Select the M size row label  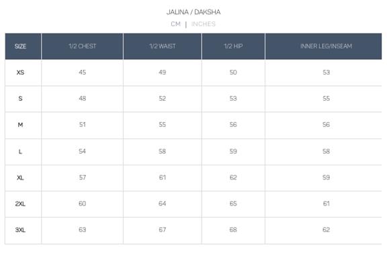click(20, 125)
